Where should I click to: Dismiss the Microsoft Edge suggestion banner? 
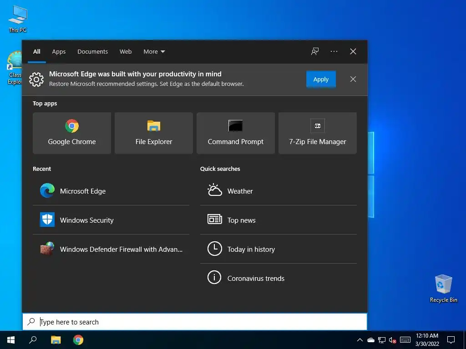coord(353,79)
